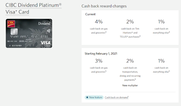Click footnote 4 next to TELUS purchases
The image size is (181, 106).
tap(140, 36)
